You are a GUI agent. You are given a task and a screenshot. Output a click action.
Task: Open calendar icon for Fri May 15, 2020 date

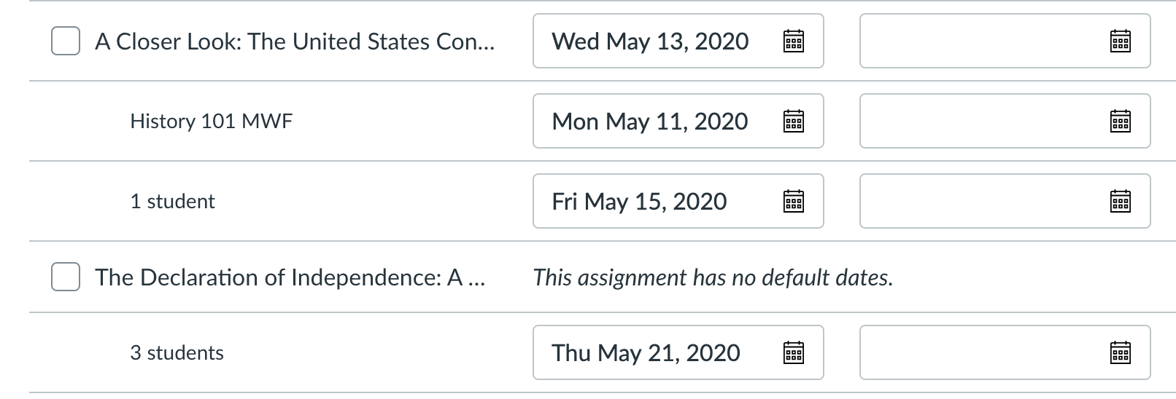point(793,201)
